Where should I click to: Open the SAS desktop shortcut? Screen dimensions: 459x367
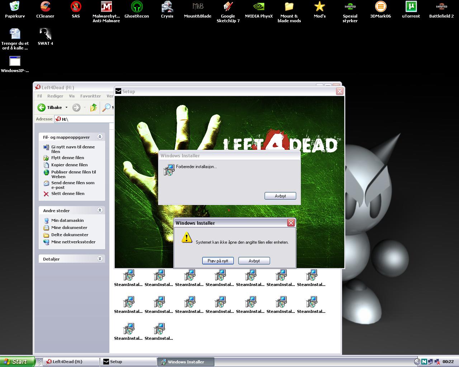76,10
